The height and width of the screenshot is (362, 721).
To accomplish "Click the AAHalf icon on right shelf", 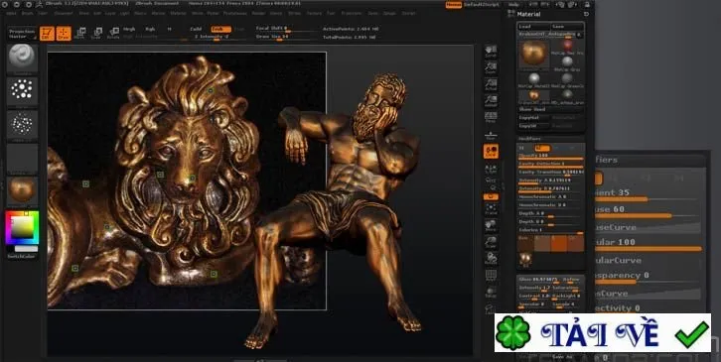I will point(491,100).
